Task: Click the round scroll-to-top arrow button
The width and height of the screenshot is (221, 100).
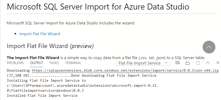Action: 209,47
